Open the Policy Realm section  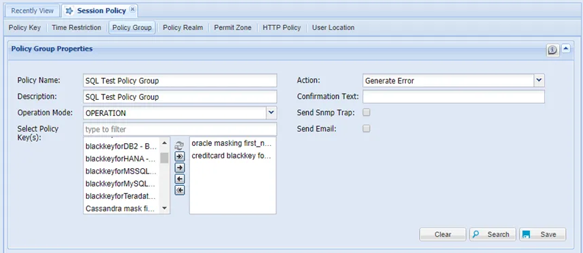click(183, 28)
